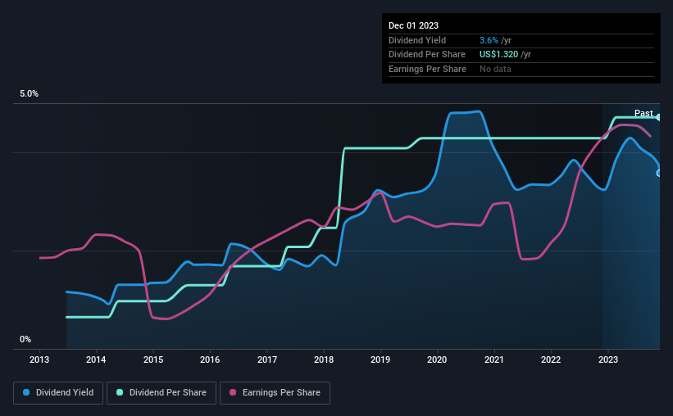The height and width of the screenshot is (416, 673).
Task: Click the Past label on chart
Action: pyautogui.click(x=643, y=113)
